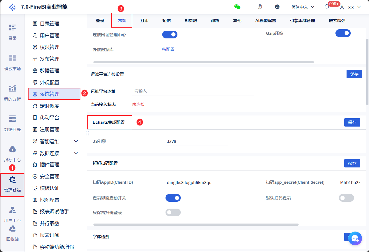Viewport: 369px width, 252px height.
Task: Switch to the 其他 tab
Action: coord(237,21)
